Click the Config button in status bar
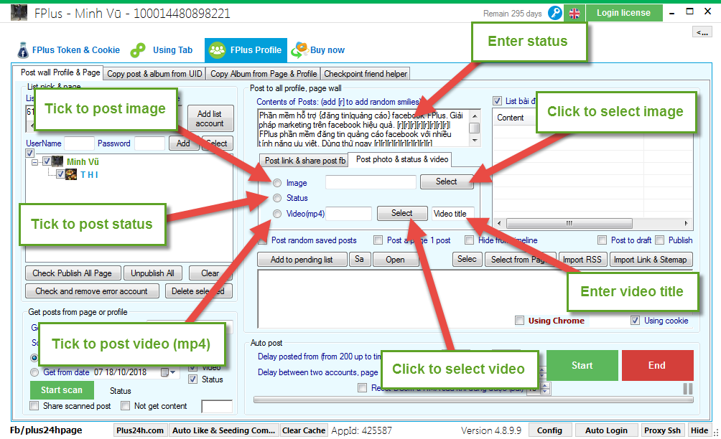 pyautogui.click(x=549, y=430)
